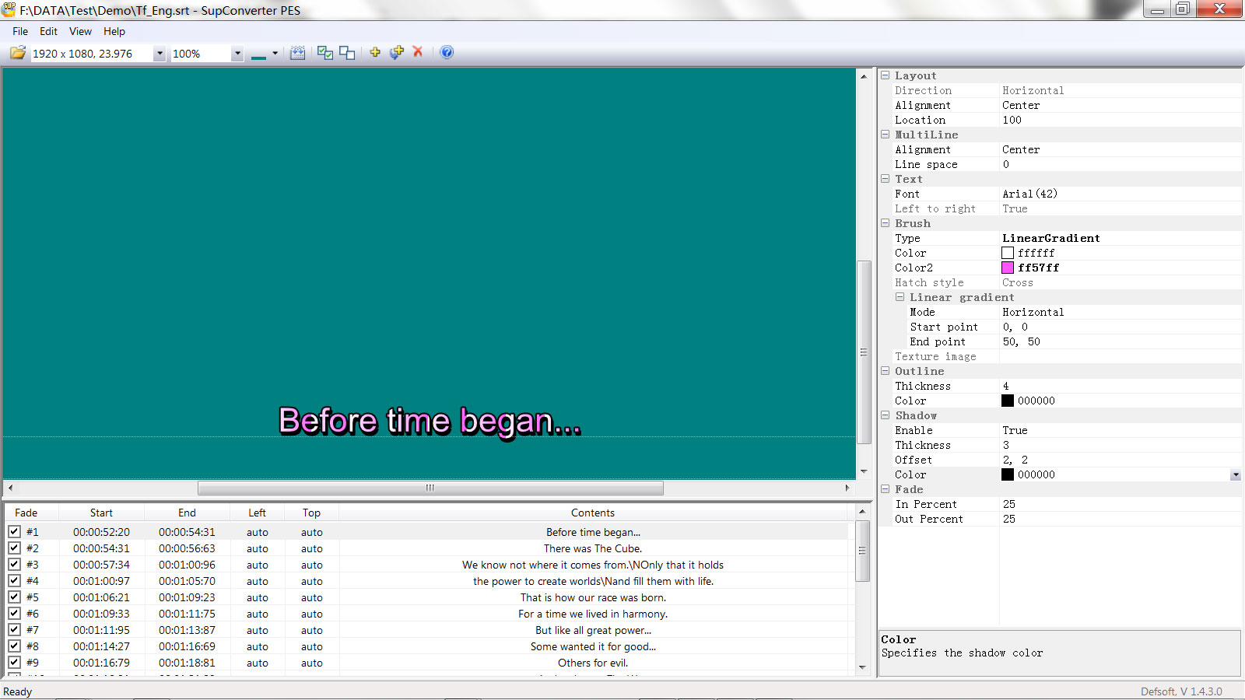Screen dimensions: 1245x700
Task: Uncheck the fade checkbox for subtitle #4
Action: coord(14,581)
